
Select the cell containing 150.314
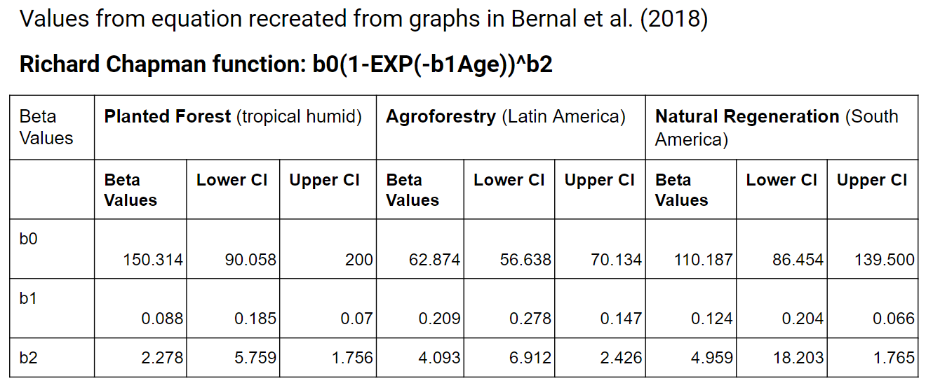click(152, 260)
